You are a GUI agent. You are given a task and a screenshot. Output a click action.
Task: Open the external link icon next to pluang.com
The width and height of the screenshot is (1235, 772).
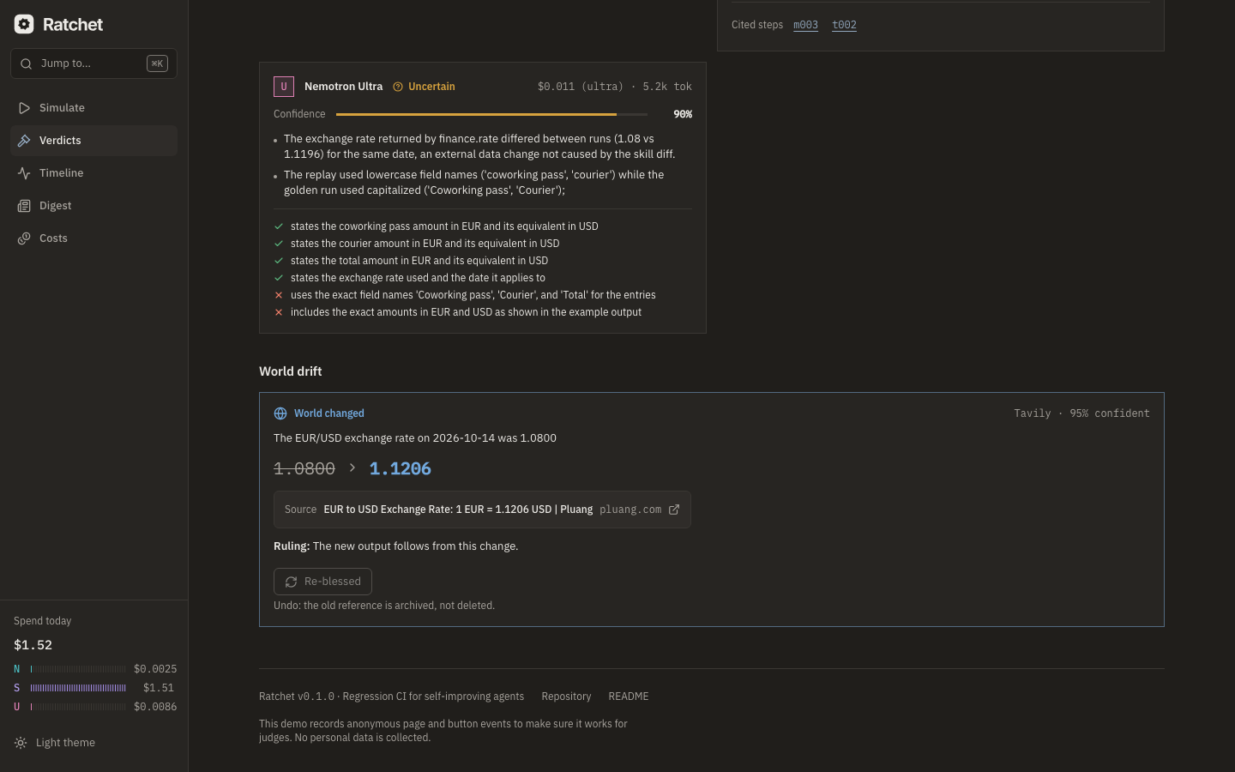674,510
